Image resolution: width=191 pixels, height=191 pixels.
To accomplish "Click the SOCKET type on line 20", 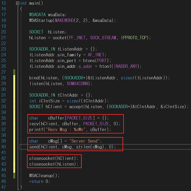I will click(36, 32).
